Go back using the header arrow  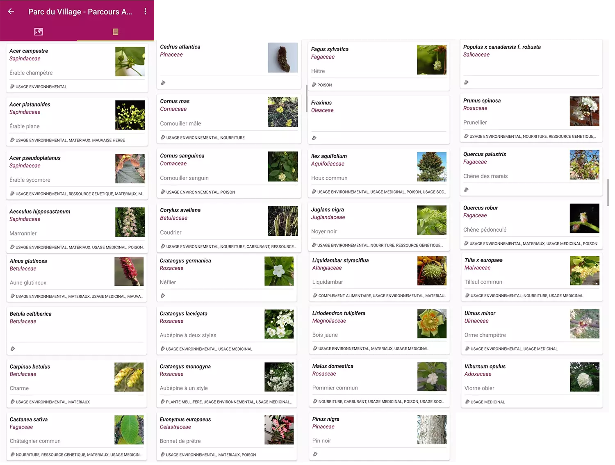[11, 11]
